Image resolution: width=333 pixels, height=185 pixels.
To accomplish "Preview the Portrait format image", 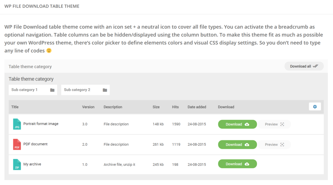I will pyautogui.click(x=274, y=124).
